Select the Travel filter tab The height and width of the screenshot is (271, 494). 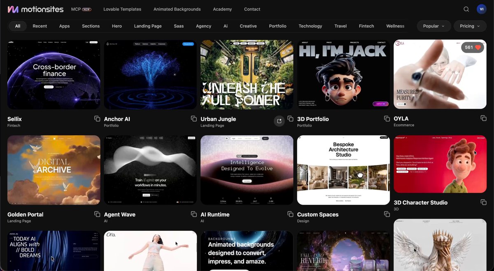tap(340, 26)
